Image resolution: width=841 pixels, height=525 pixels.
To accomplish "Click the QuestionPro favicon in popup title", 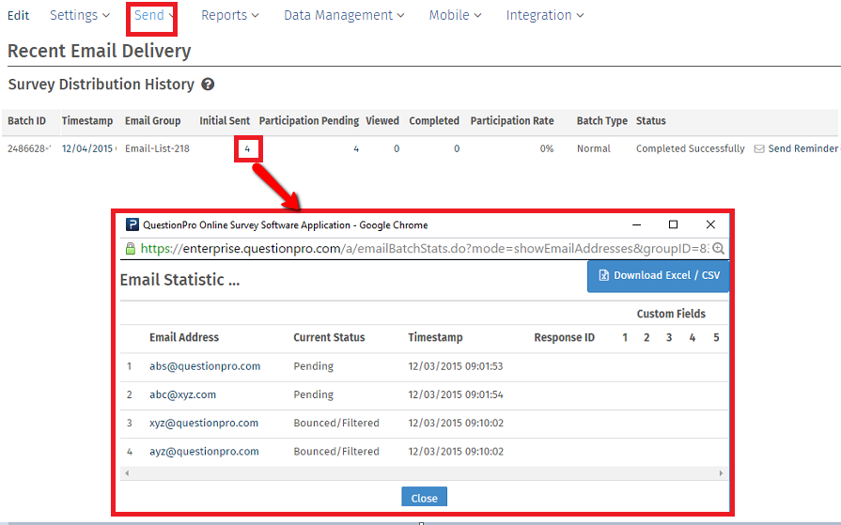I will pyautogui.click(x=132, y=225).
